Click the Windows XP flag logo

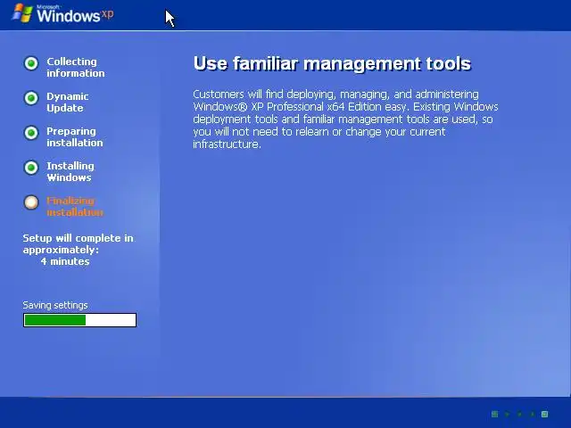(22, 13)
